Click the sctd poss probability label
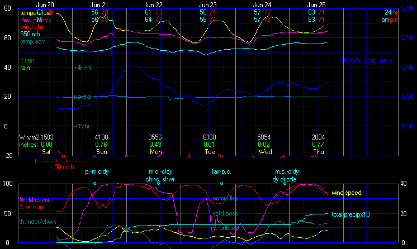 (x=225, y=213)
